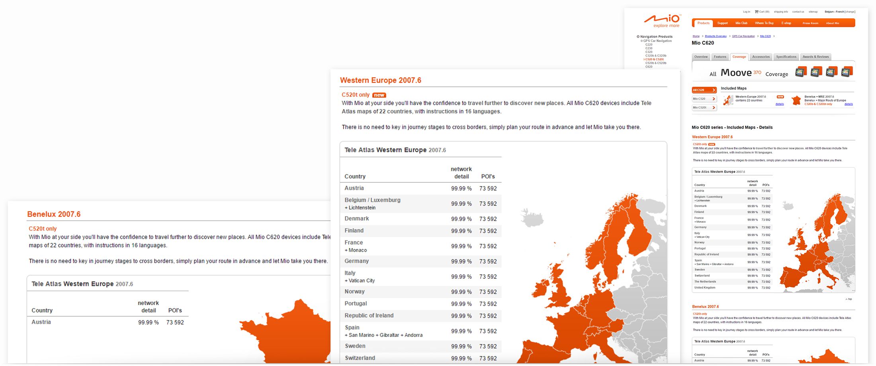This screenshot has height=366, width=876.
Task: Go to the Mio Club menu item
Action: click(741, 23)
